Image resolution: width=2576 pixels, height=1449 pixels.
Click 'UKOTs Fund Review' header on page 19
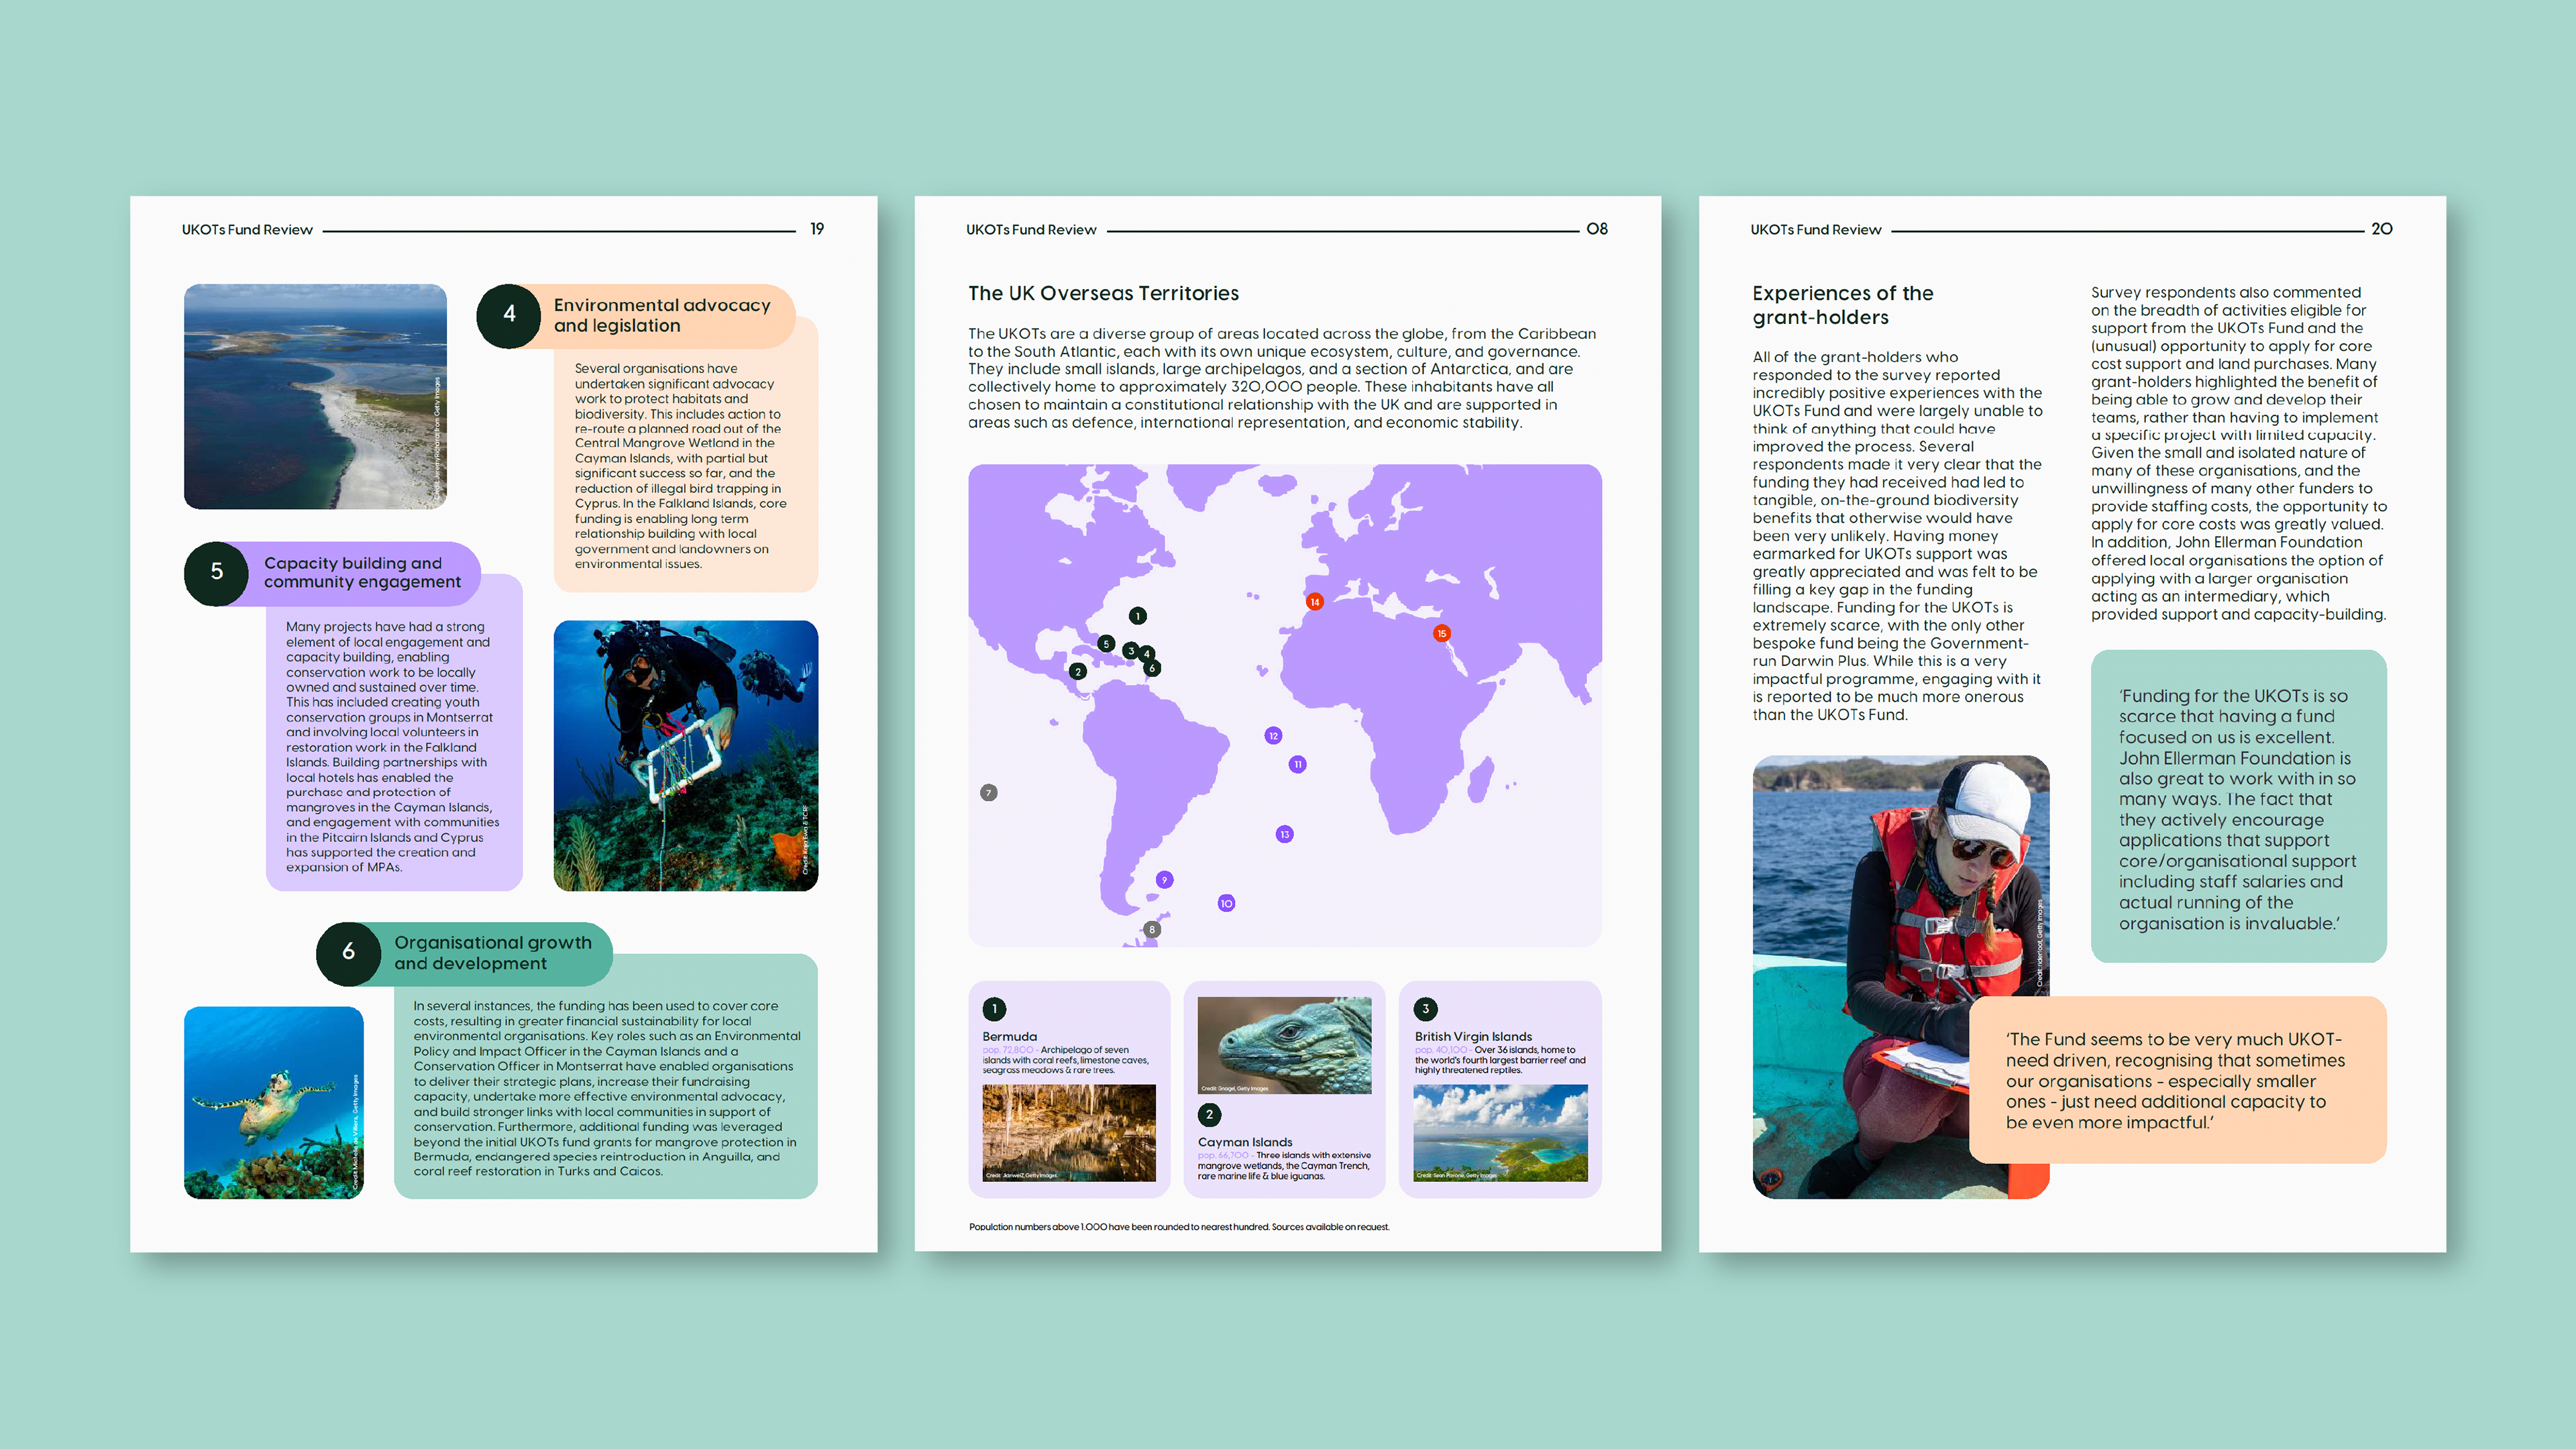pos(247,230)
